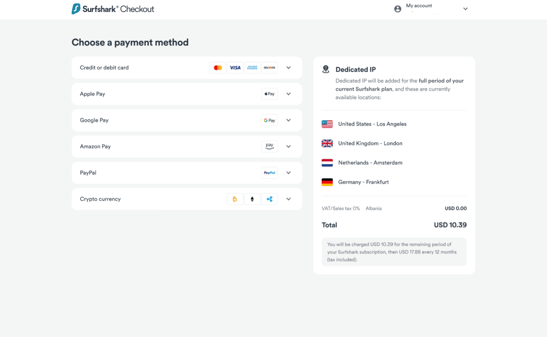This screenshot has width=547, height=337.
Task: Click the Ripple currency icon
Action: (270, 199)
